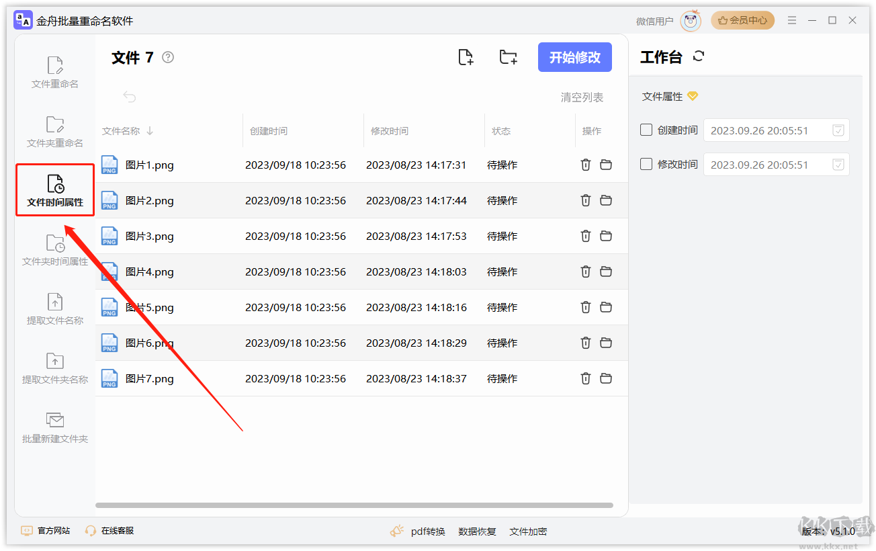The width and height of the screenshot is (876, 551).
Task: Select the 提取文件名称 extraction tool
Action: pyautogui.click(x=54, y=309)
